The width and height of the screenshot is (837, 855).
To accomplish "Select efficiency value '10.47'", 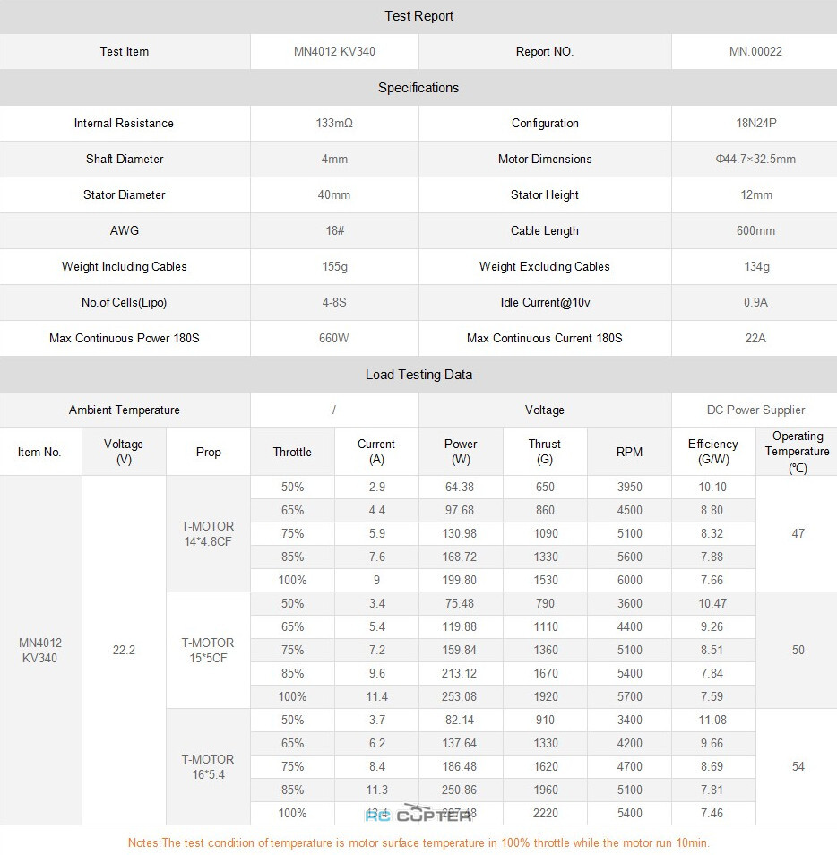I will [x=712, y=604].
